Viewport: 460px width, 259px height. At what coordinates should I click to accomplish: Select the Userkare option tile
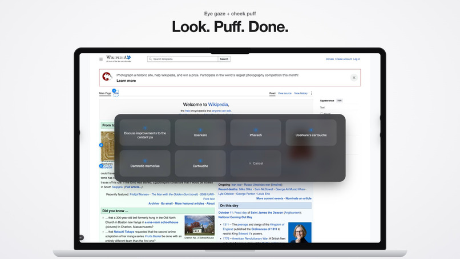[x=200, y=132]
